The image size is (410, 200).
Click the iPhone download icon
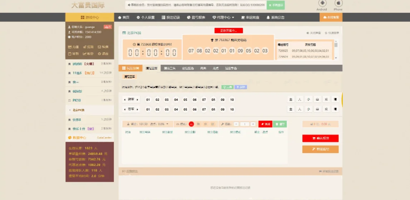pyautogui.click(x=338, y=4)
